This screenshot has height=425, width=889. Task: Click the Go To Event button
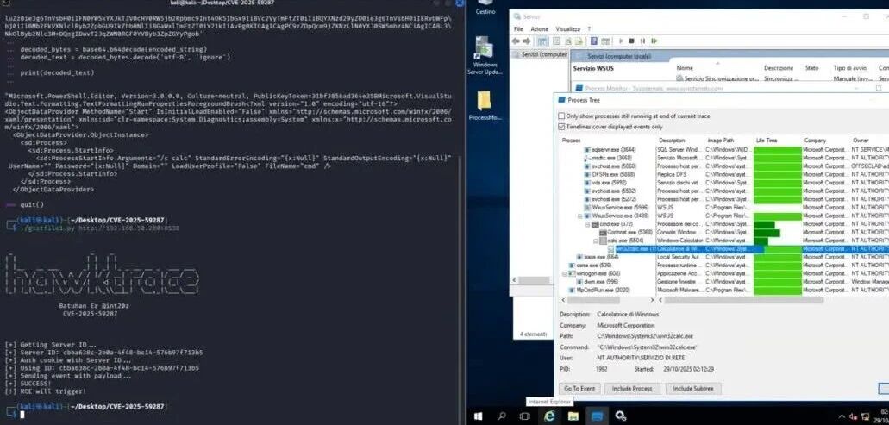pyautogui.click(x=579, y=388)
